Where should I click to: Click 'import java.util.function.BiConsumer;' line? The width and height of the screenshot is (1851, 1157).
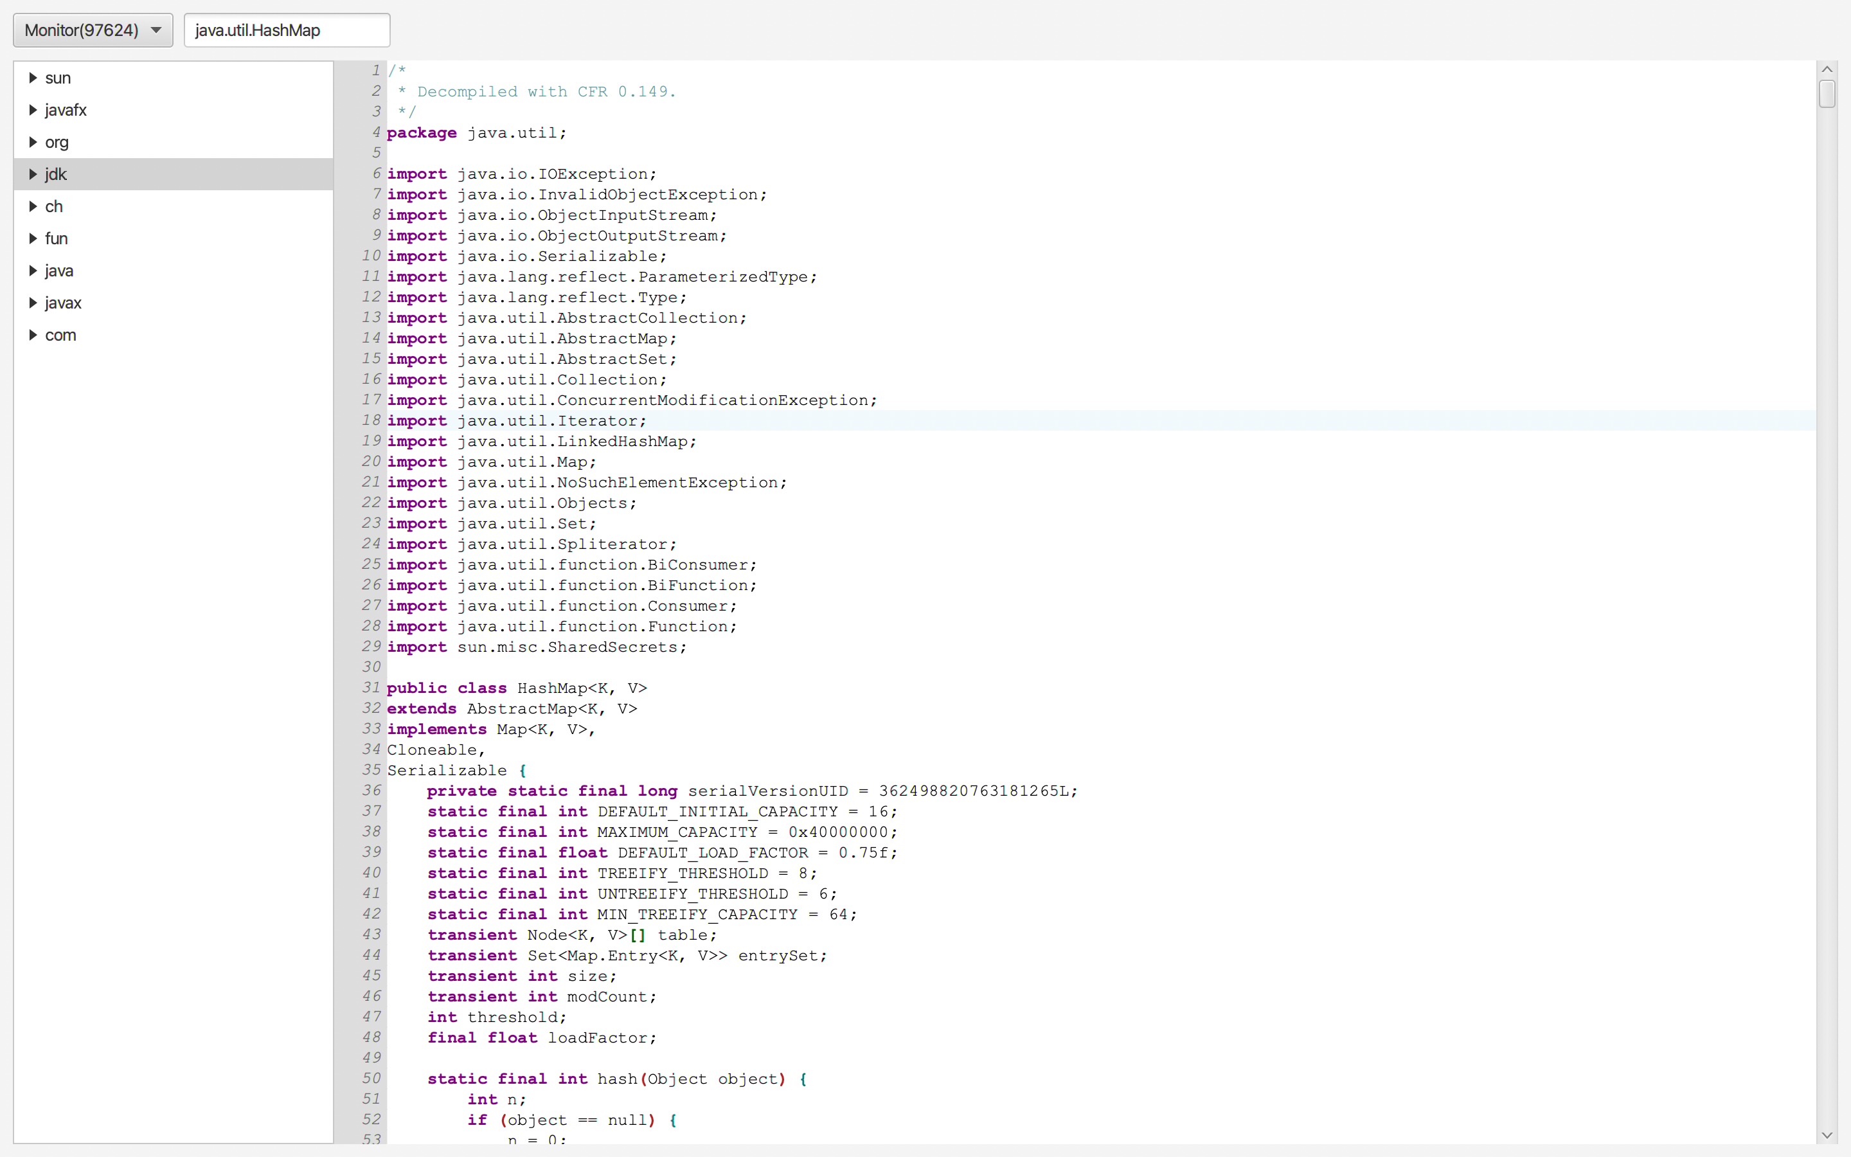[572, 565]
